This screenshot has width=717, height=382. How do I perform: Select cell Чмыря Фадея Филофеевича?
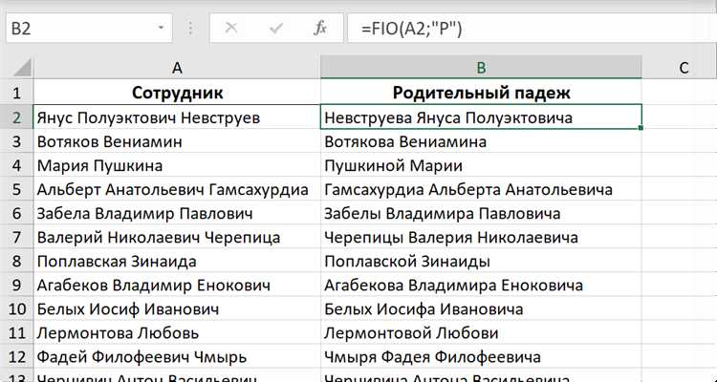pos(481,356)
